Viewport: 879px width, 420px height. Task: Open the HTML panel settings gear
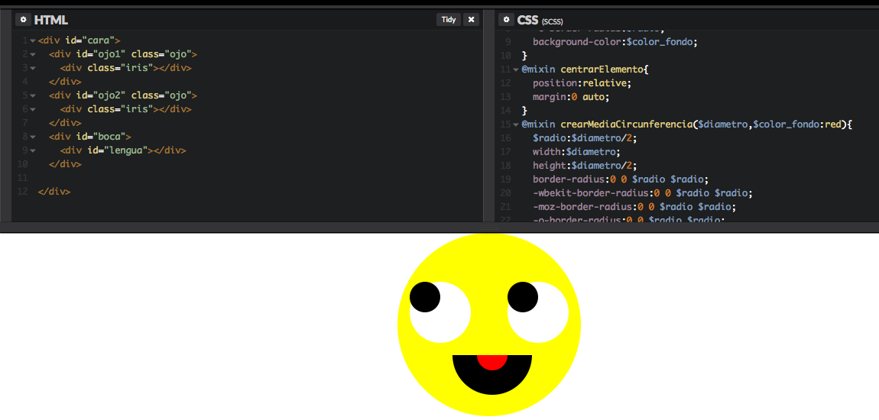click(23, 20)
